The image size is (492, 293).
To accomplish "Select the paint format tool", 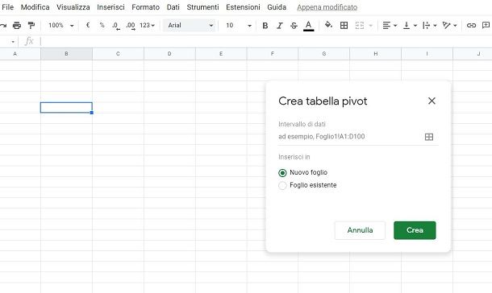I will (31, 26).
